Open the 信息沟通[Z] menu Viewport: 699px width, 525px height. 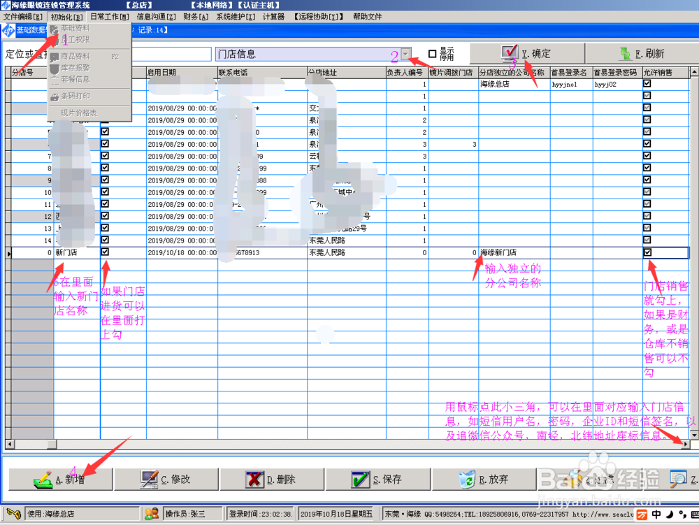(156, 17)
